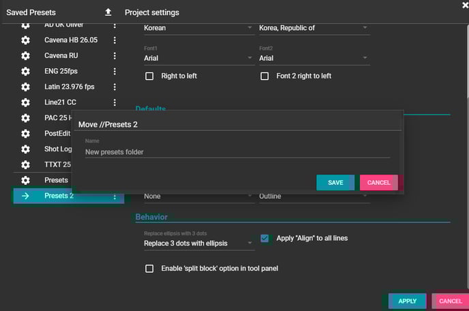
Task: Enable 'split block' option in tool panel
Action: coord(149,269)
